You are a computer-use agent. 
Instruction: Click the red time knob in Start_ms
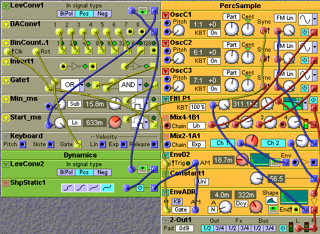coord(115,122)
